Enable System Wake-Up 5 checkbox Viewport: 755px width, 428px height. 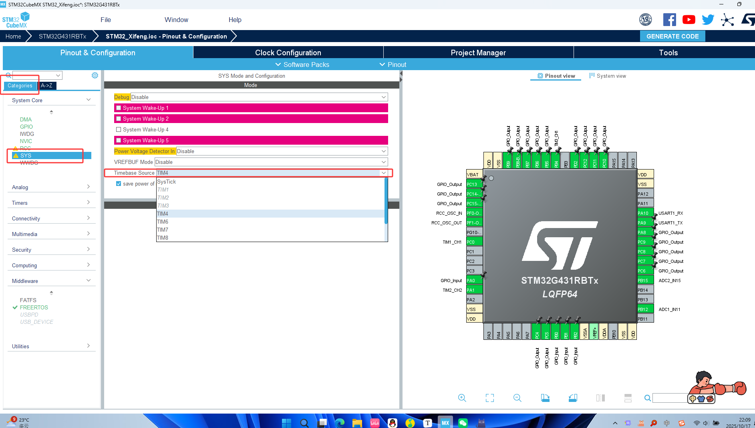[119, 140]
